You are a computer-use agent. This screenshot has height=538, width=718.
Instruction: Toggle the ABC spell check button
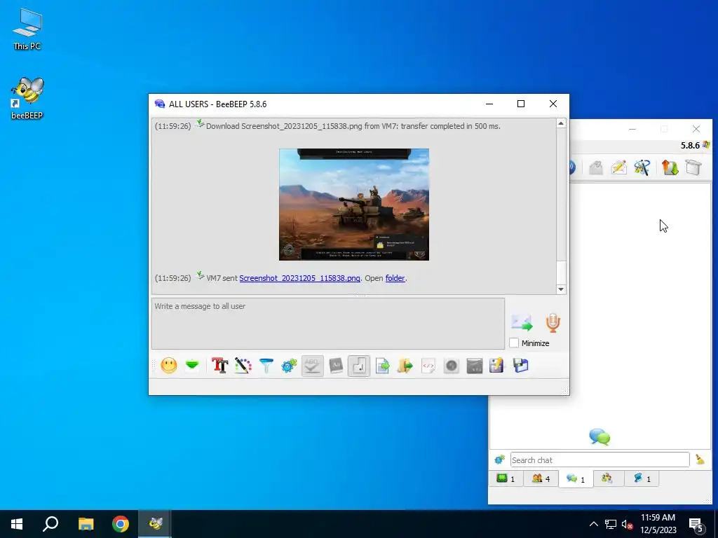(312, 366)
